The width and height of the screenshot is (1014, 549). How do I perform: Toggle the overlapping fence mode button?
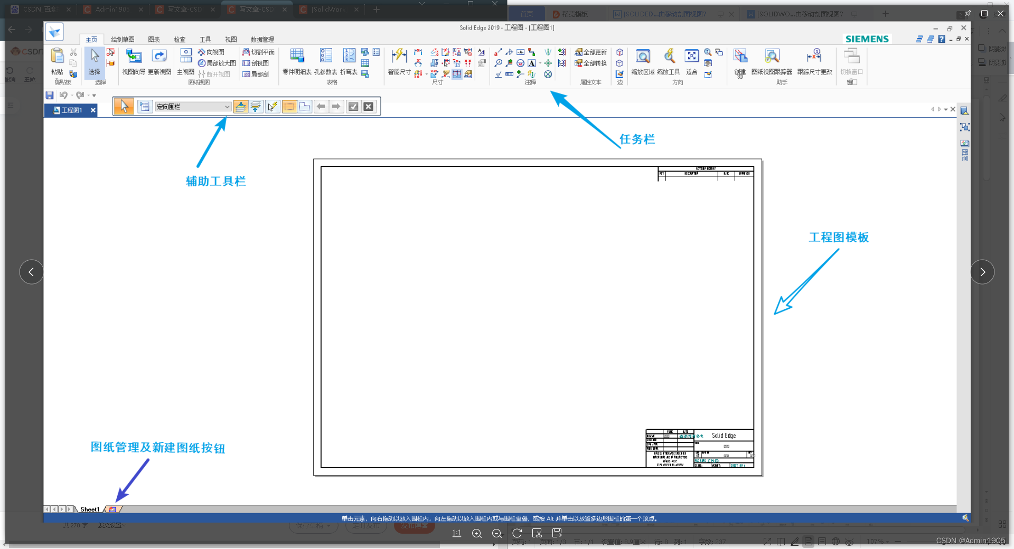(305, 107)
